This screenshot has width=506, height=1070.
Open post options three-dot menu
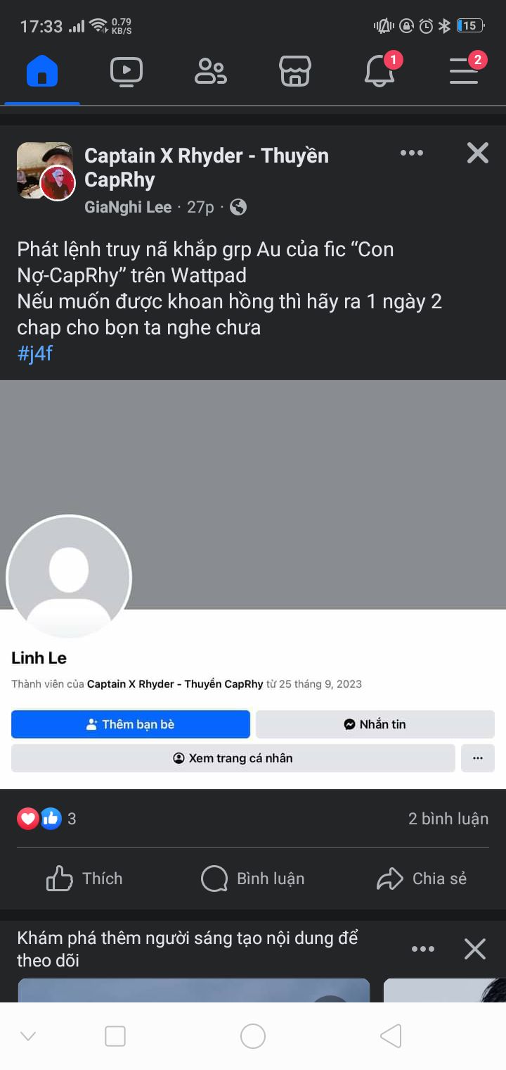[x=412, y=153]
